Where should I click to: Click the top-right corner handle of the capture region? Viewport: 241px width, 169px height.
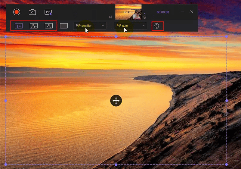[x=226, y=36]
